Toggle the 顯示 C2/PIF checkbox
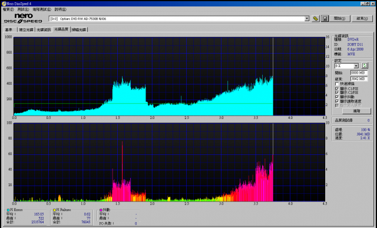Image resolution: width=377 pixels, height=228 pixels. click(x=337, y=92)
